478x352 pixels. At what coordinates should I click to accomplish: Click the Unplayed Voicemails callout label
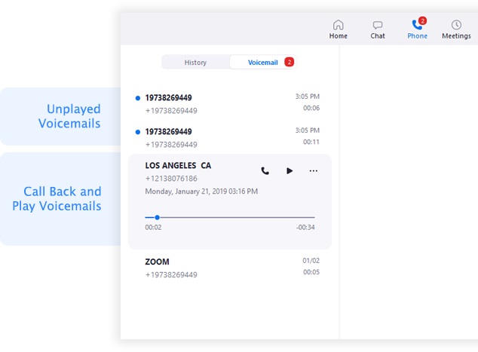point(69,116)
